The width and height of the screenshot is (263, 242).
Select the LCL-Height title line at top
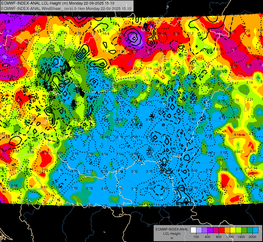tap(58, 3)
